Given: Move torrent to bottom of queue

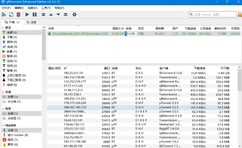Looking at the screenshot, I should pyautogui.click(x=65, y=14).
